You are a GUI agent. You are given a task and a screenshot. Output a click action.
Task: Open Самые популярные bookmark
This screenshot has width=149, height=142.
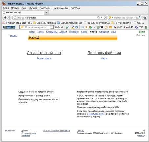click(70, 23)
